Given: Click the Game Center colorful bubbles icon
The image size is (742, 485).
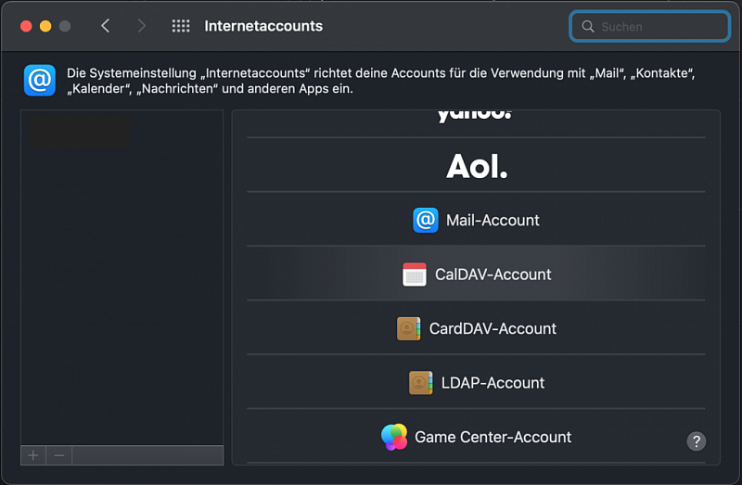Looking at the screenshot, I should (x=394, y=437).
